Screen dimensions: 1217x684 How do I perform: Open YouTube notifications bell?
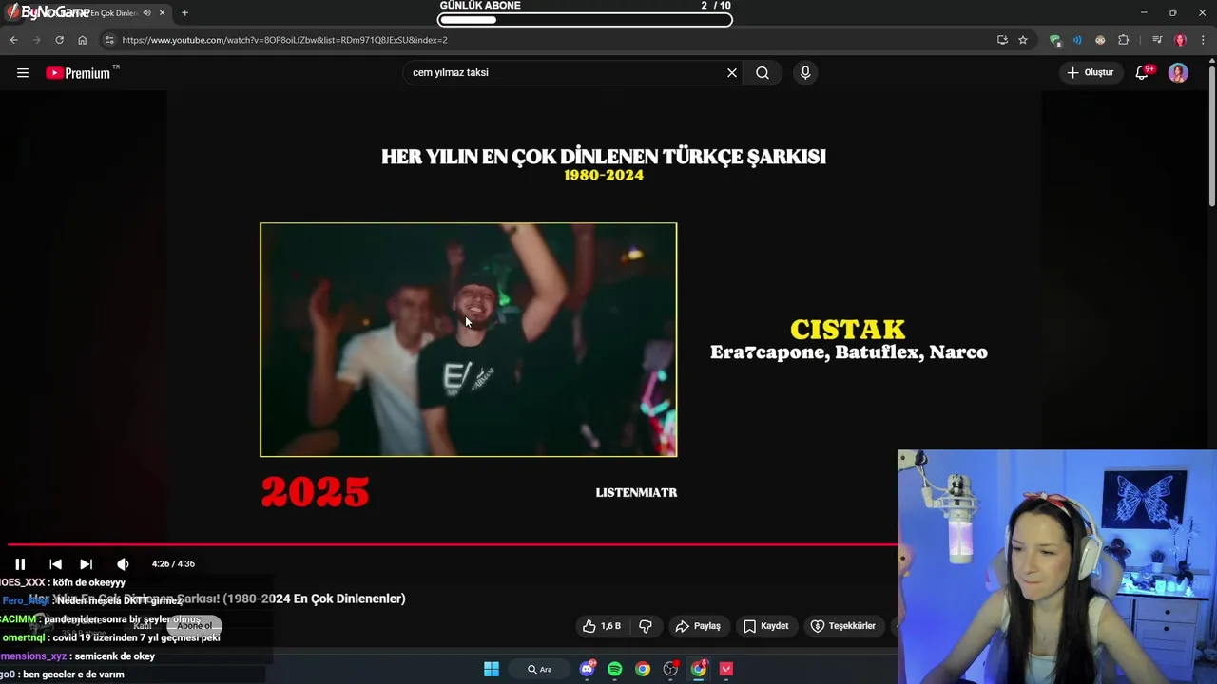click(1142, 73)
